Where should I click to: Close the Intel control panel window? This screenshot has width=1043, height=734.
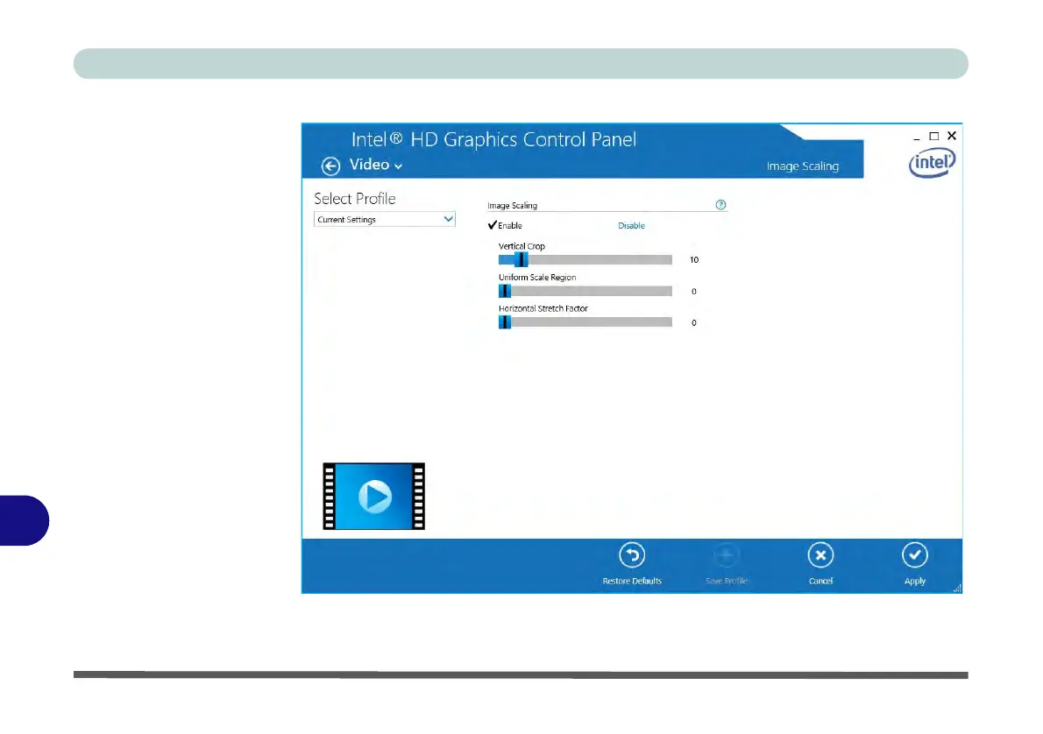click(952, 136)
